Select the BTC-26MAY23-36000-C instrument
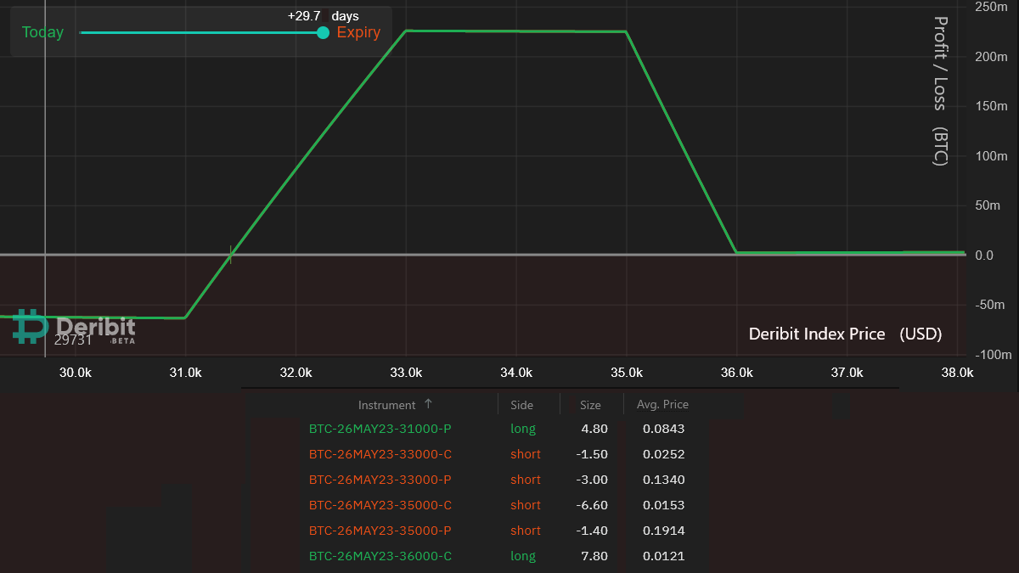 [x=380, y=556]
